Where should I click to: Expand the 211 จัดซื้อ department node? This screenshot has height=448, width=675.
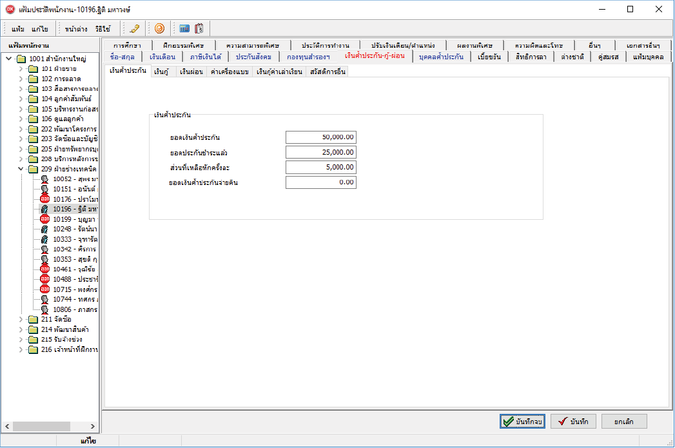(x=21, y=319)
